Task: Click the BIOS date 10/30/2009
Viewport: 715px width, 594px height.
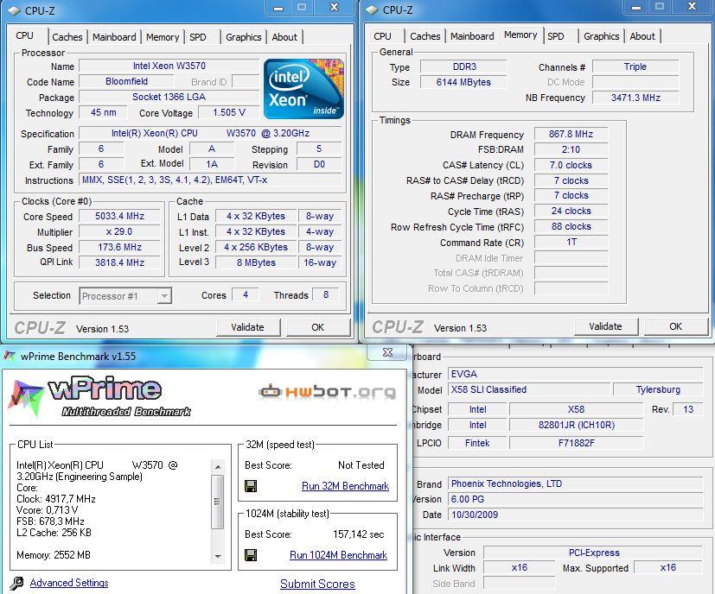Action: 576,515
